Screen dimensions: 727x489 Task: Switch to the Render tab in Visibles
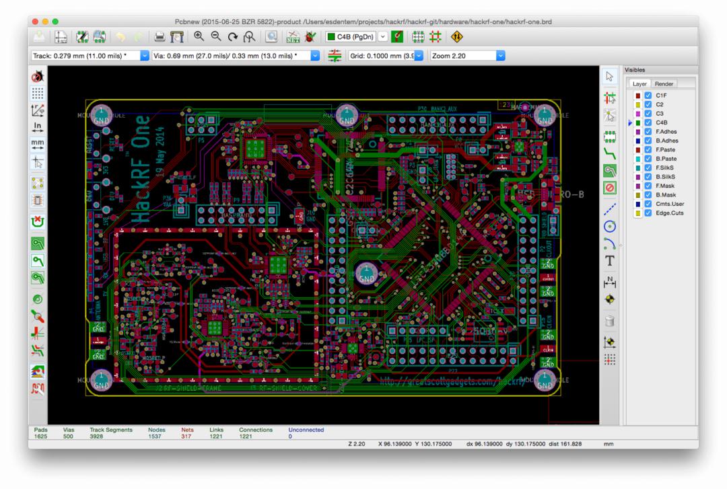coord(664,84)
